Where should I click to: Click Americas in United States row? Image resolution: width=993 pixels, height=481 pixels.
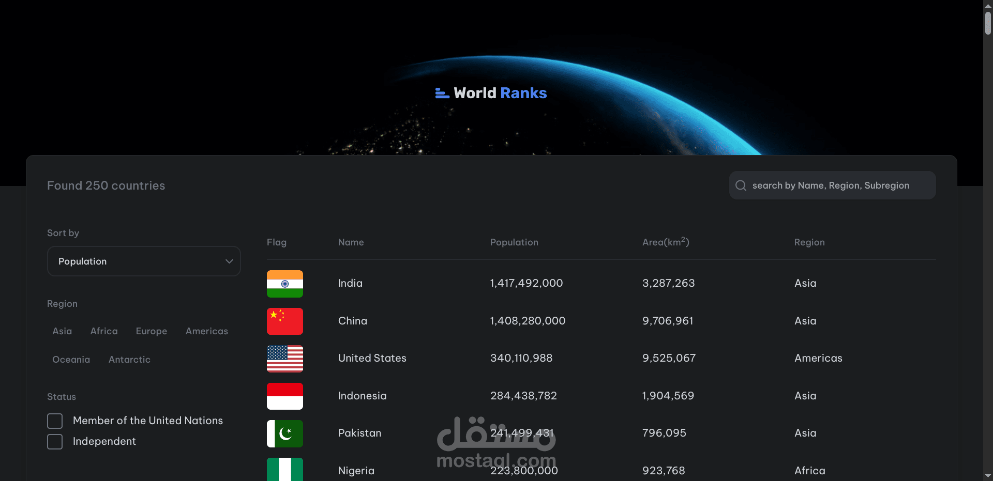click(818, 358)
